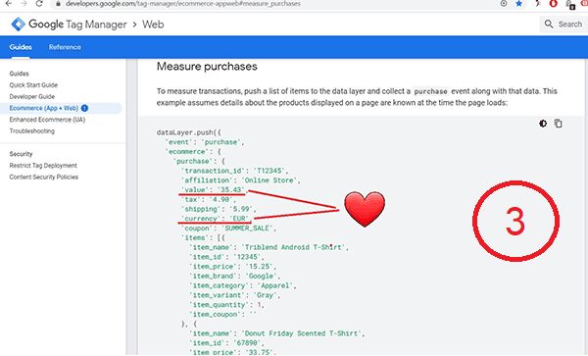Image resolution: width=588 pixels, height=356 pixels.
Task: Click the Search field
Action: (x=563, y=24)
